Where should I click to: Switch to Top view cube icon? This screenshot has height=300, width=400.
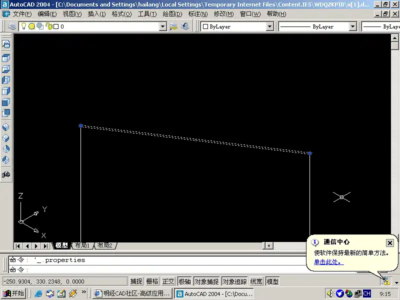tap(6, 58)
